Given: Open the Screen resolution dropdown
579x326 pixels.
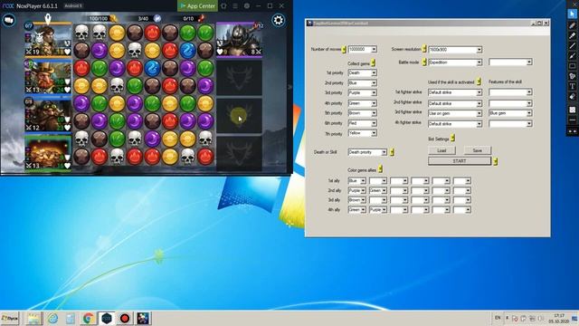Looking at the screenshot, I should pos(455,50).
